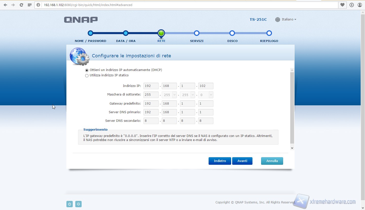Select automatic IP address via DHCP option
The height and width of the screenshot is (210, 365).
pos(87,70)
